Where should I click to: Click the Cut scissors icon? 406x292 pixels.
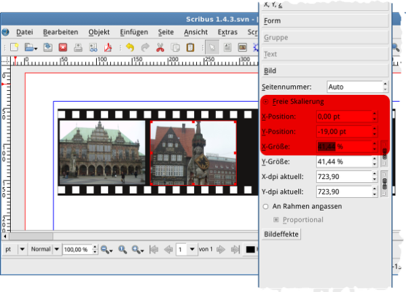160,47
